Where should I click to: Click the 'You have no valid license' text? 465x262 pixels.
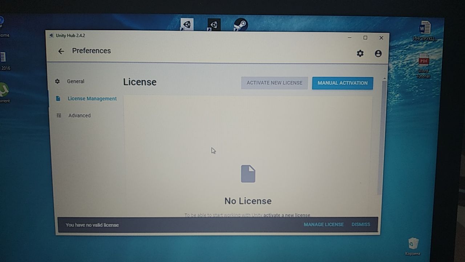[x=92, y=225]
